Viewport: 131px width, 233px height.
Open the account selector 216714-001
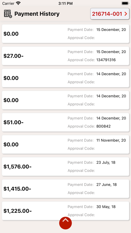pyautogui.click(x=110, y=14)
